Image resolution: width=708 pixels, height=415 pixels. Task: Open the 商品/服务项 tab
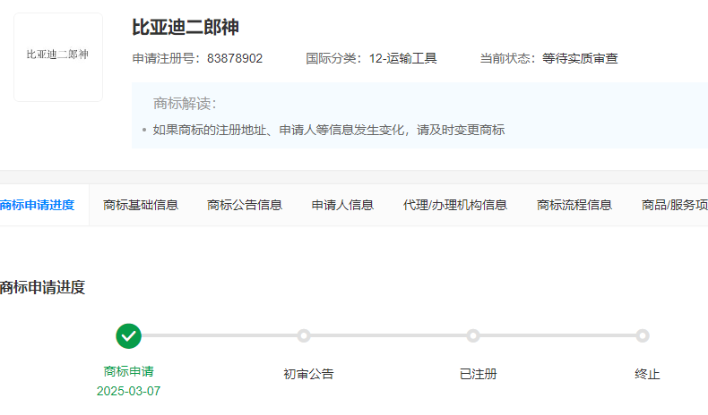[675, 205]
